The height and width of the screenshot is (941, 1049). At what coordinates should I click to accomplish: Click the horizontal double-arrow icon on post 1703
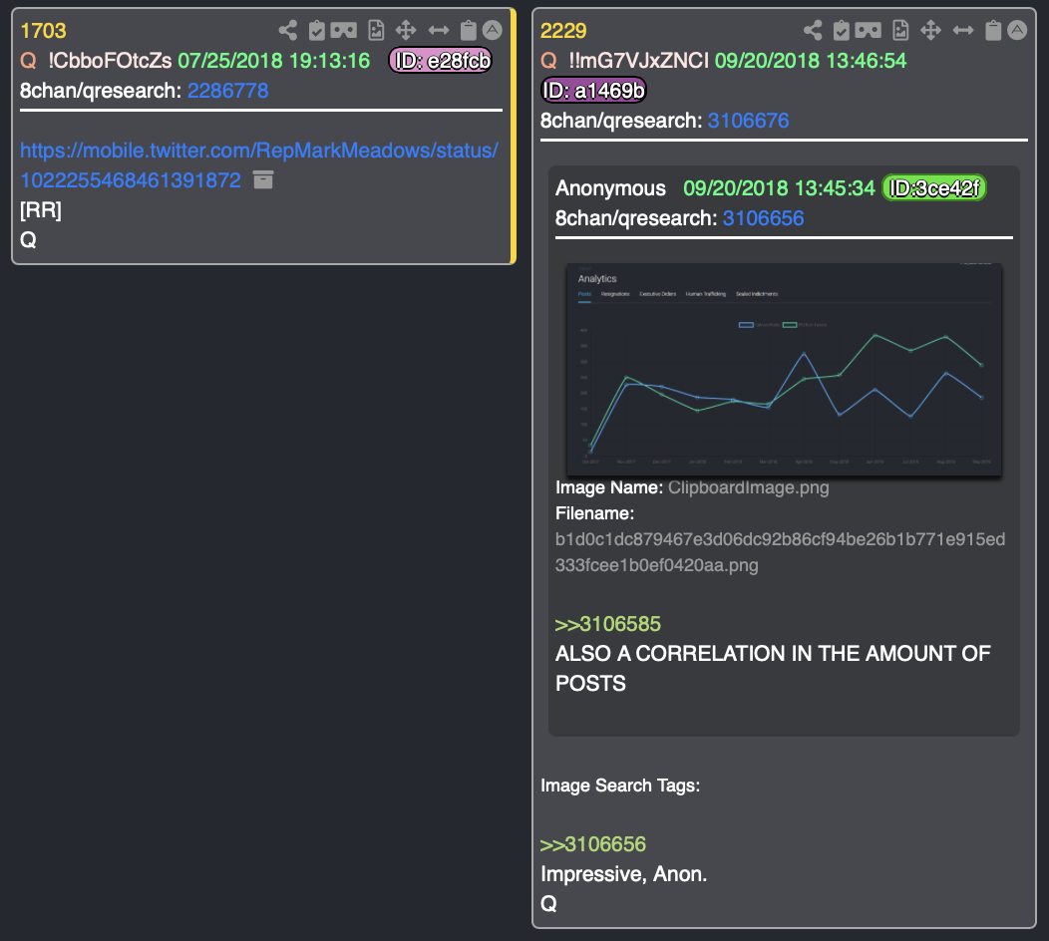click(x=439, y=30)
